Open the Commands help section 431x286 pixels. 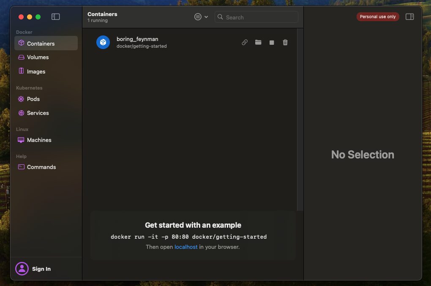(41, 167)
